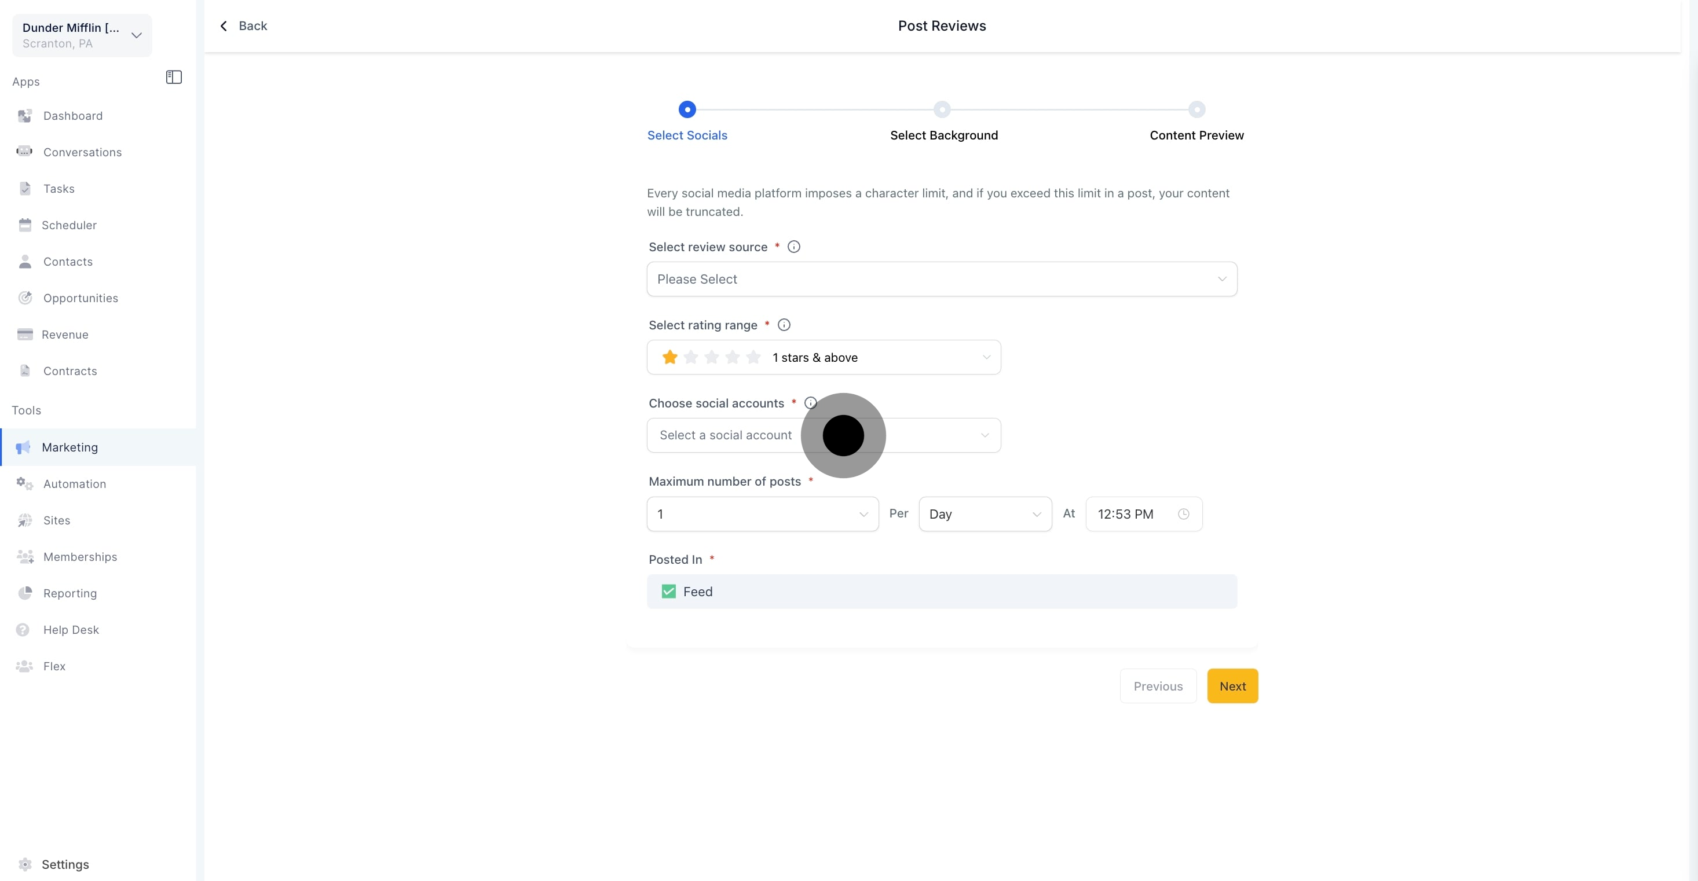The height and width of the screenshot is (881, 1698).
Task: Select the Select Background step circle
Action: [942, 109]
